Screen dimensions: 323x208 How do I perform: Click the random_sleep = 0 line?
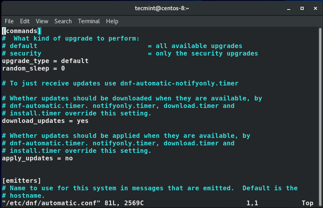point(34,69)
